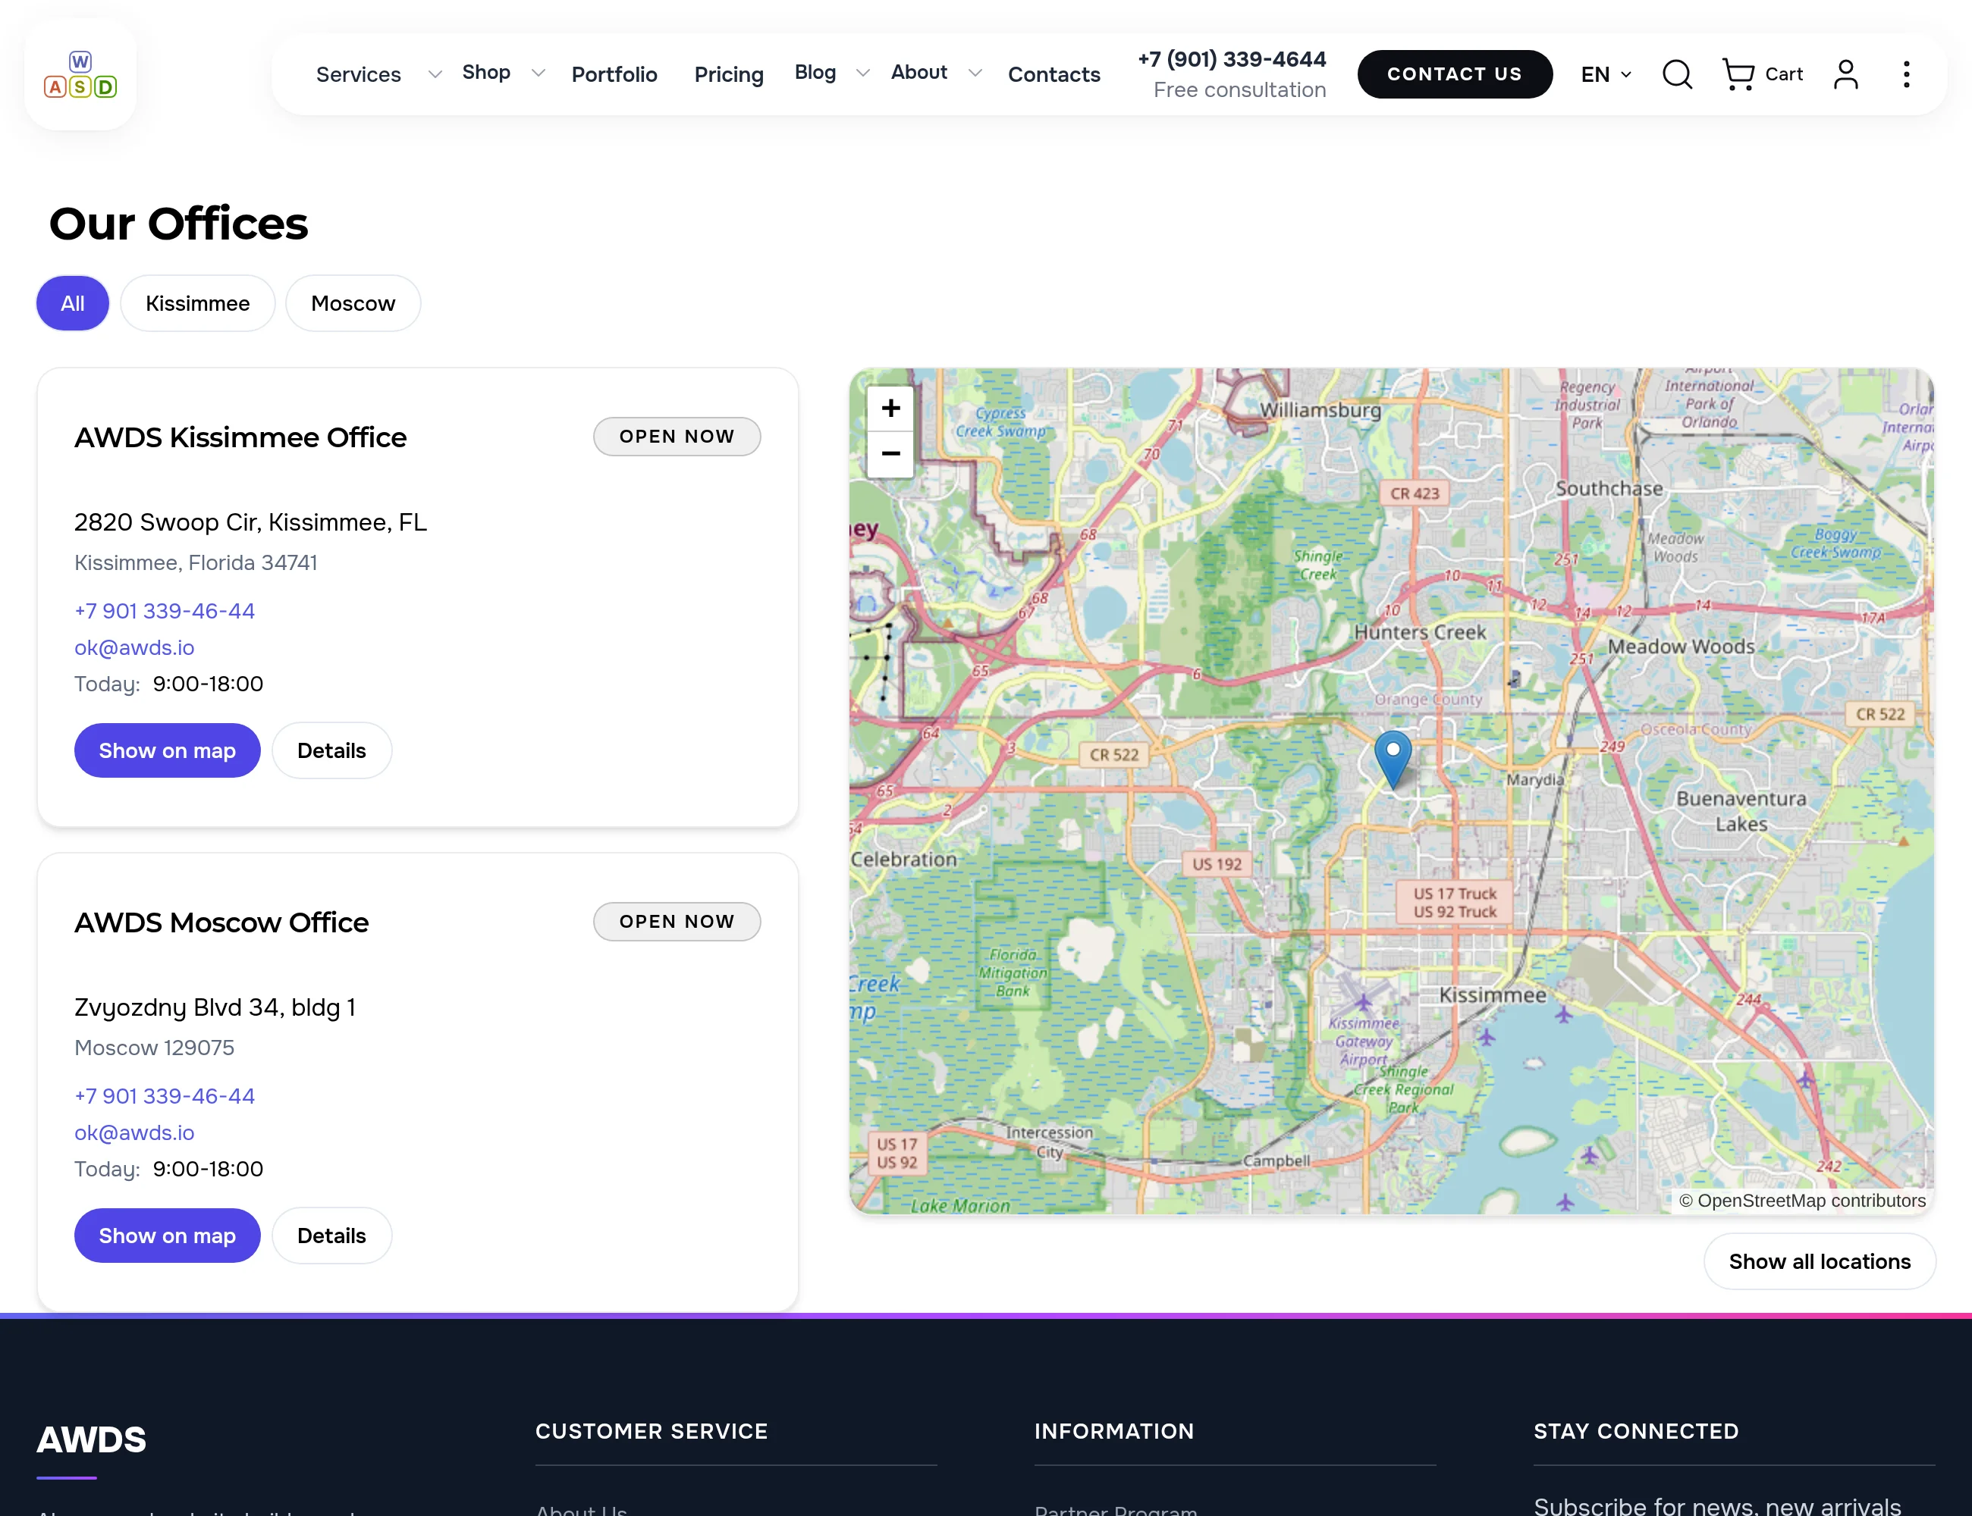
Task: Open the EN language selector
Action: [1606, 74]
